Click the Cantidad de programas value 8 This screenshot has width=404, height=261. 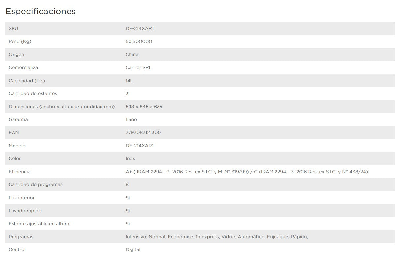127,184
